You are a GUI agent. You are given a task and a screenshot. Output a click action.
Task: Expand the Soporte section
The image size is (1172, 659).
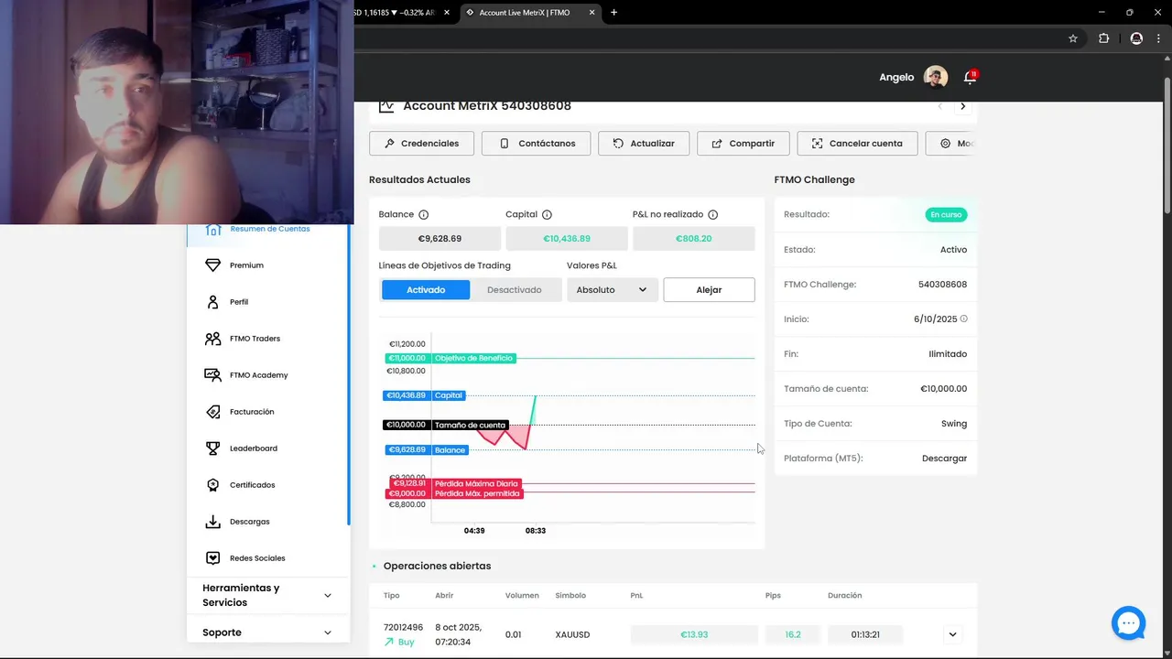click(x=267, y=632)
